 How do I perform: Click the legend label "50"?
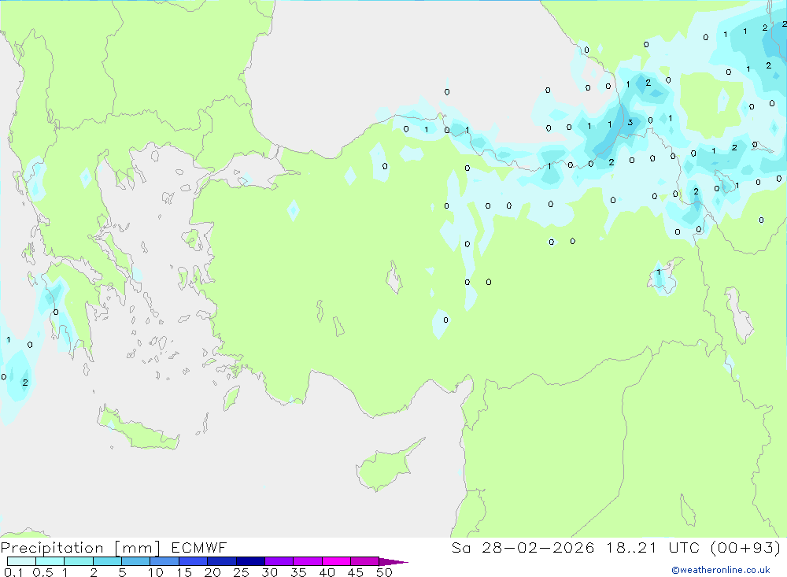pyautogui.click(x=385, y=572)
